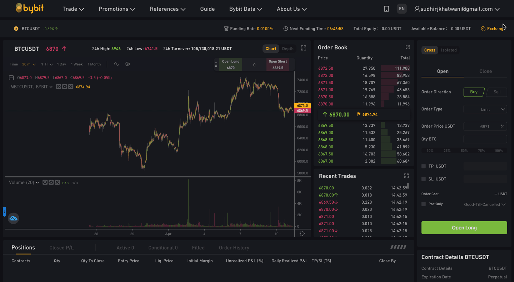
Task: Click Open Short 6869.5 quick button
Action: pyautogui.click(x=278, y=65)
